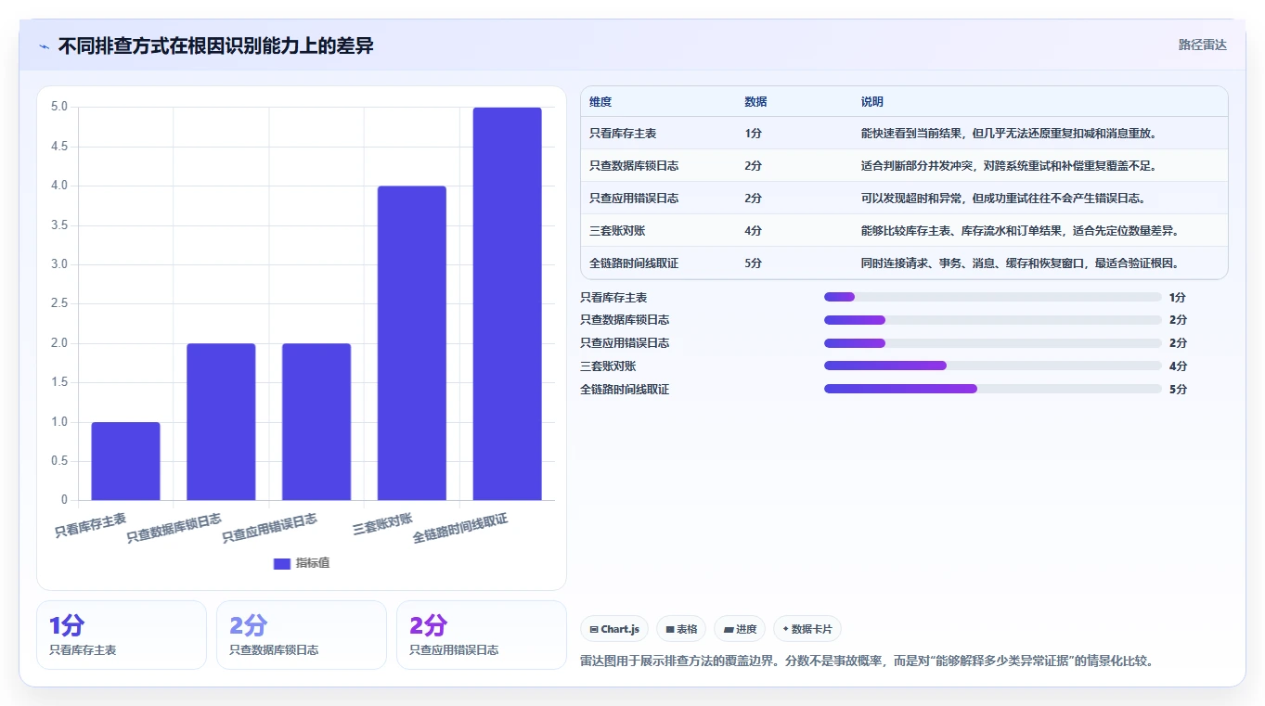Select the 只看库存主表 cell in the table

click(623, 134)
